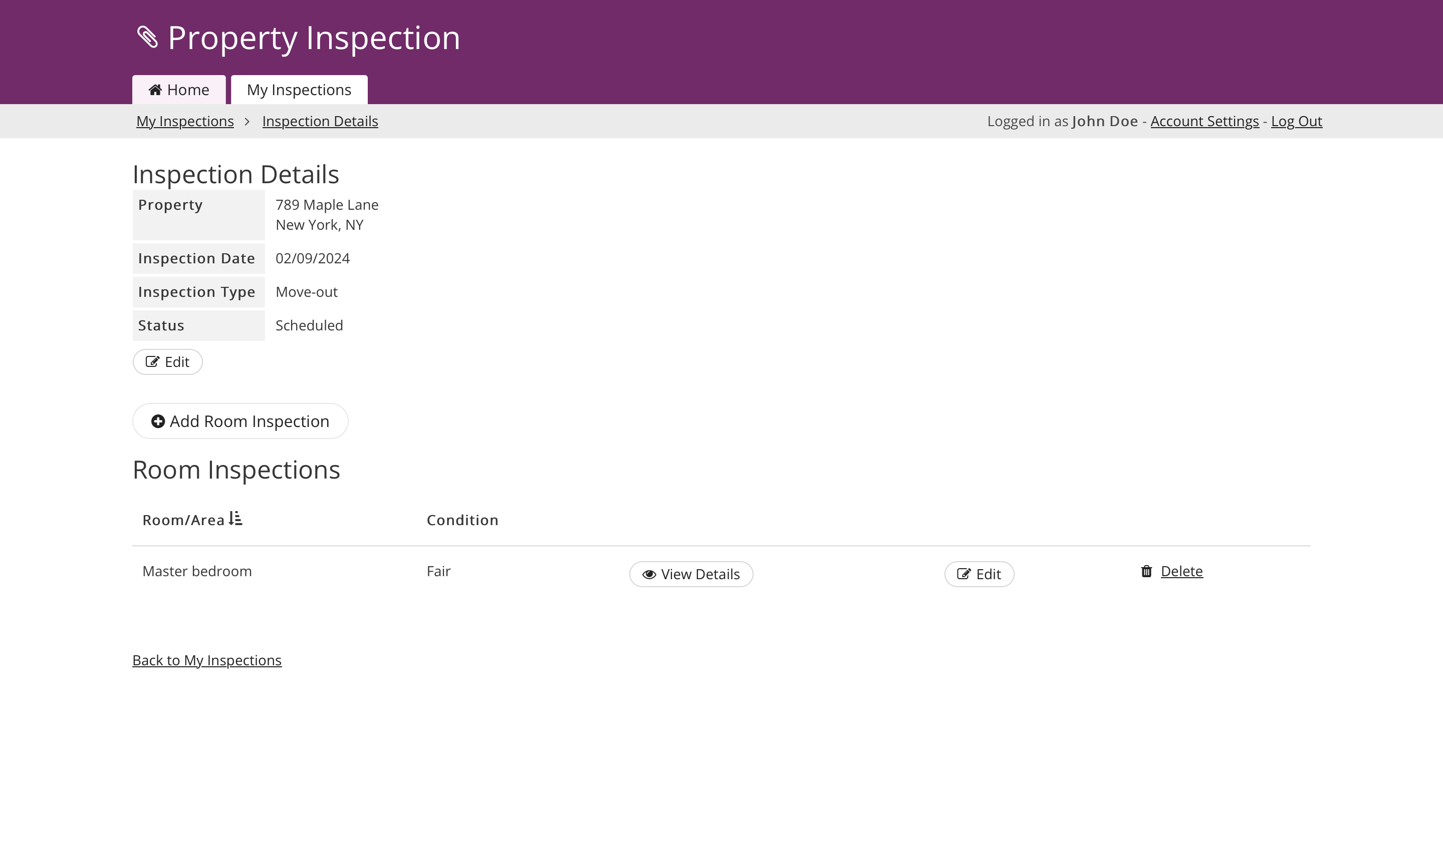Image resolution: width=1443 pixels, height=846 pixels.
Task: Sort table by Room/Area column header
Action: pos(183,521)
